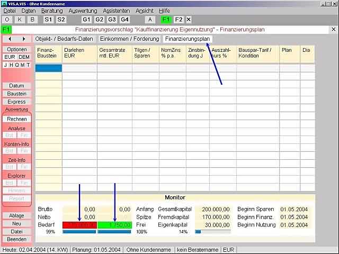This screenshot has width=339, height=254.
Task: Click the Rechnen button
Action: [17, 119]
